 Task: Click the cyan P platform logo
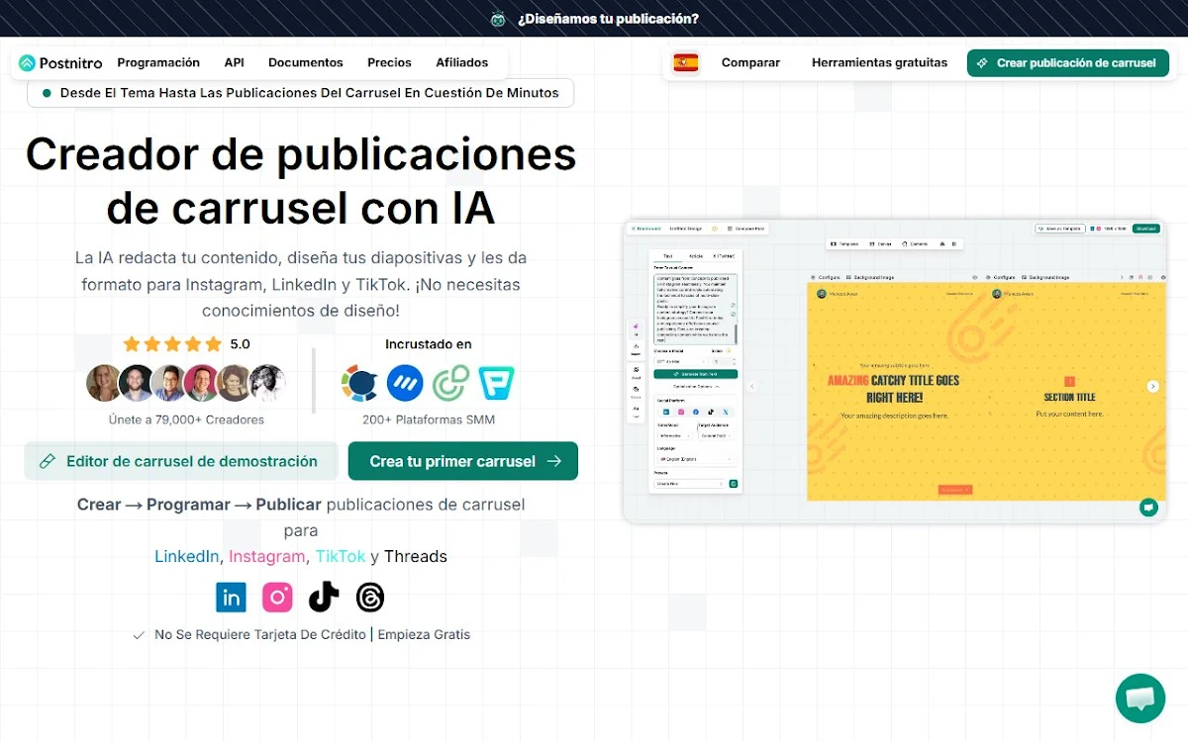click(496, 382)
